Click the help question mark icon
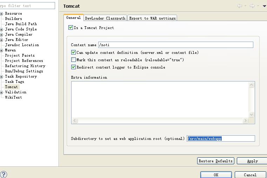 (4, 174)
